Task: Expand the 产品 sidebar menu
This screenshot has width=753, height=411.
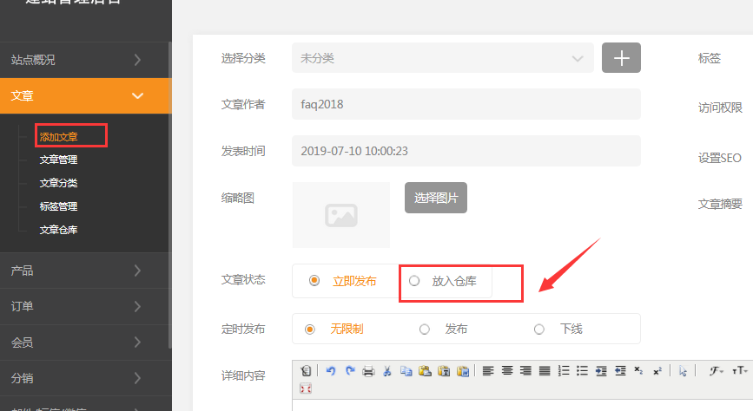Action: 85,271
